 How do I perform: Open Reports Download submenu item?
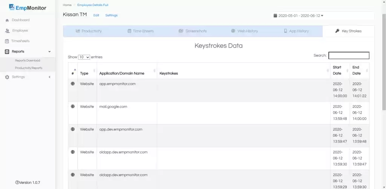pos(27,60)
